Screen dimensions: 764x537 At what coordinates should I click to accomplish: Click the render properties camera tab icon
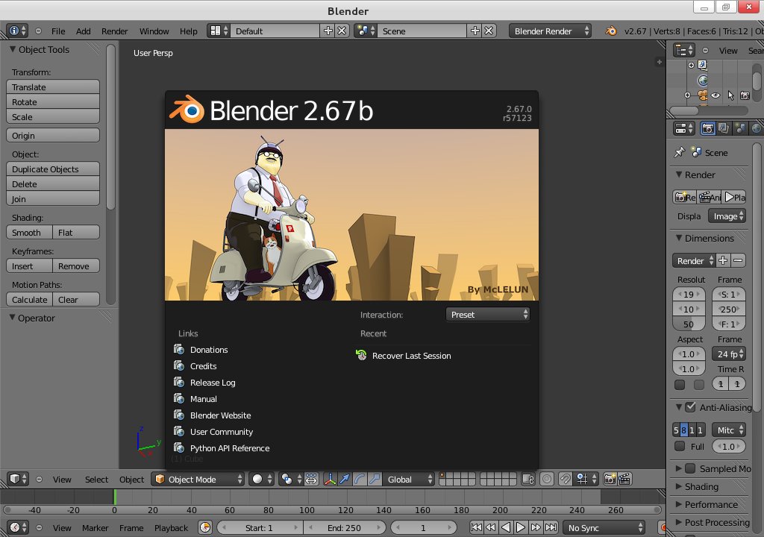(707, 128)
